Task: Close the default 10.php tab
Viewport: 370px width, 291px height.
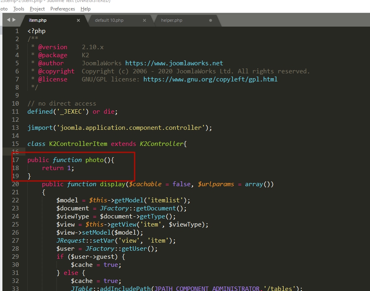Action: (144, 20)
